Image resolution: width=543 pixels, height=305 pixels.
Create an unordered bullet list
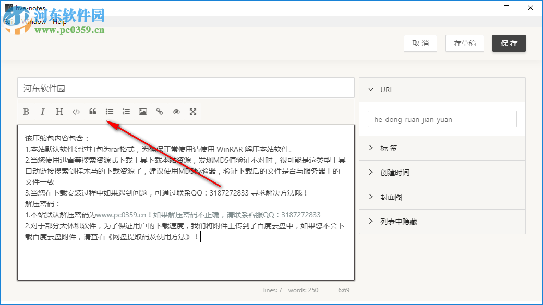click(x=110, y=112)
